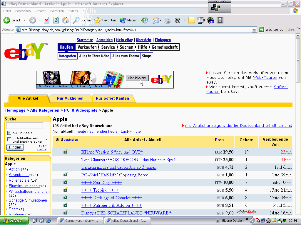Open the Extras menu
Viewport: 301px width, 225px height.
(x=73, y=11)
